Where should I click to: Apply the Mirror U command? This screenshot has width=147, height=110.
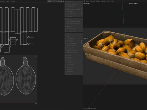point(73,34)
